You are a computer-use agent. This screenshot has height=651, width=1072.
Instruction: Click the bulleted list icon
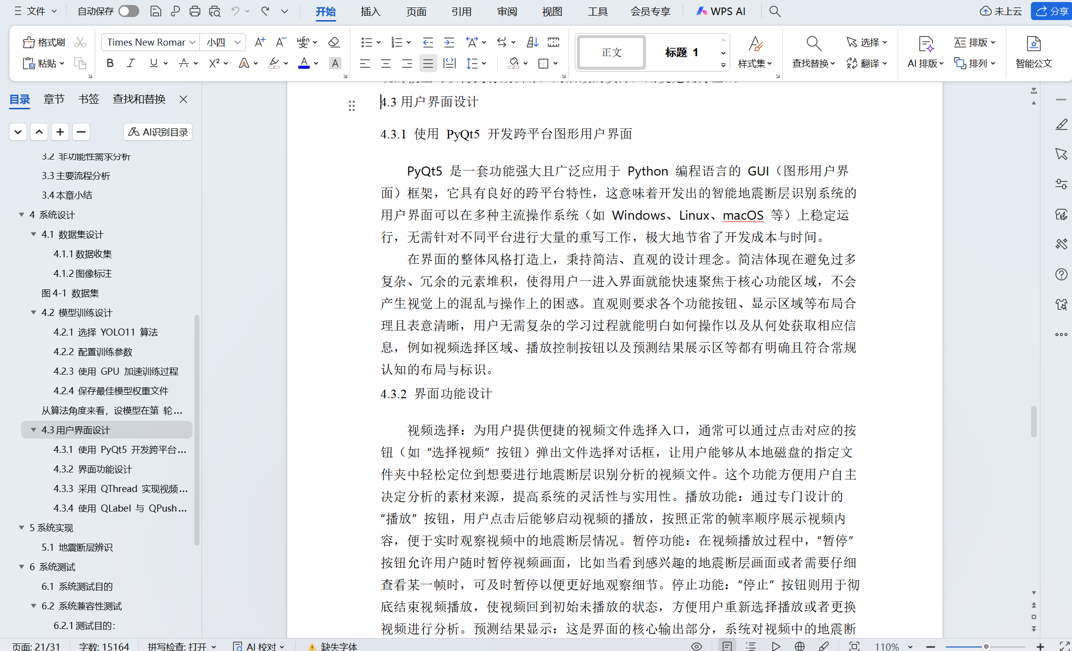coord(366,42)
